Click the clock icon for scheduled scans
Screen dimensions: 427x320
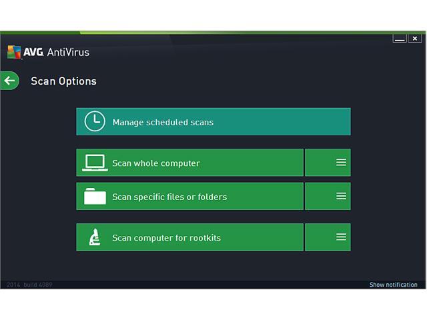click(95, 122)
